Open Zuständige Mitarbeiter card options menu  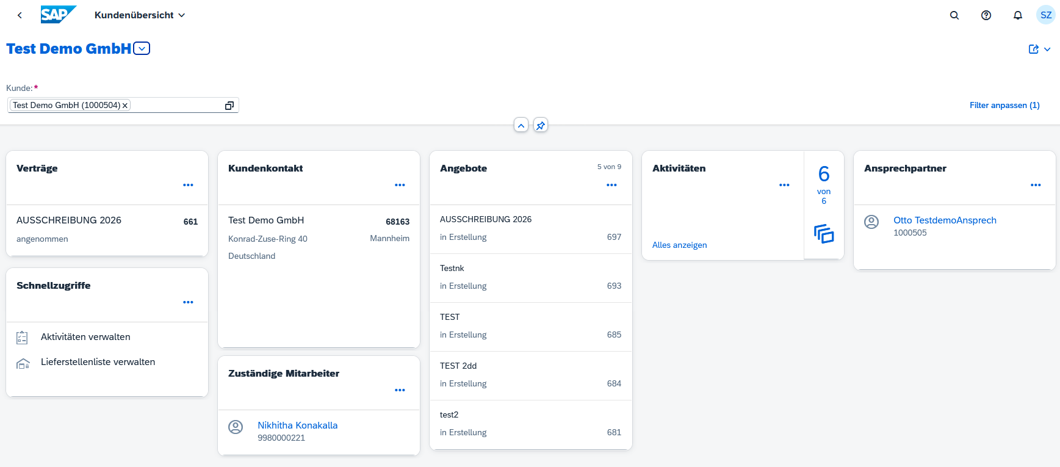coord(400,390)
